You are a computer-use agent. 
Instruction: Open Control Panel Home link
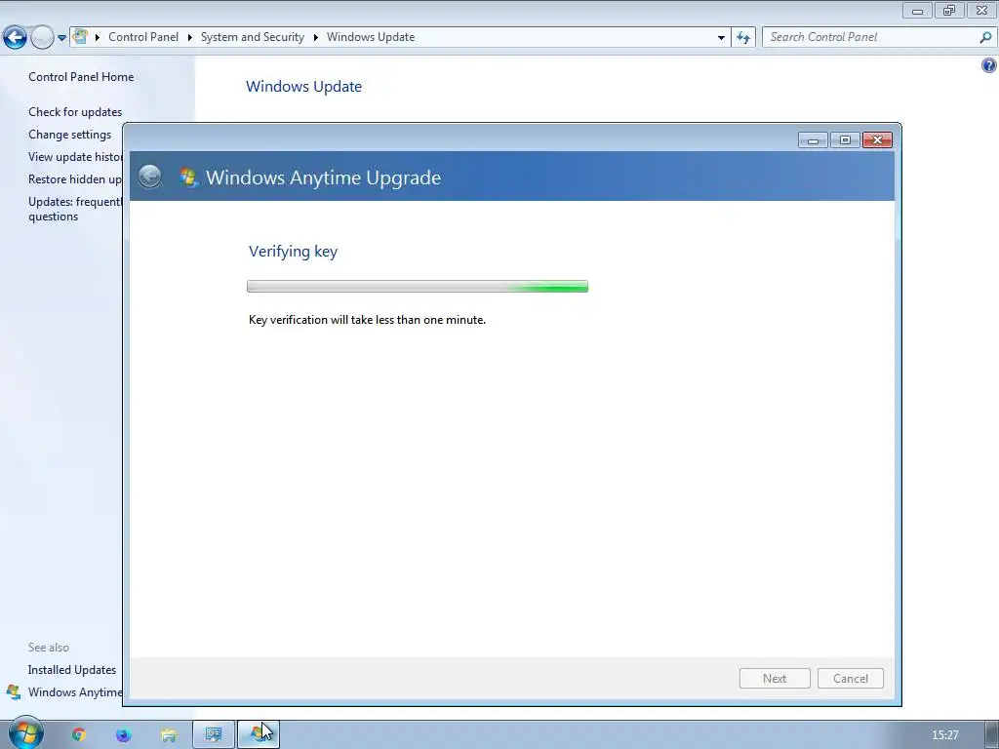[81, 76]
